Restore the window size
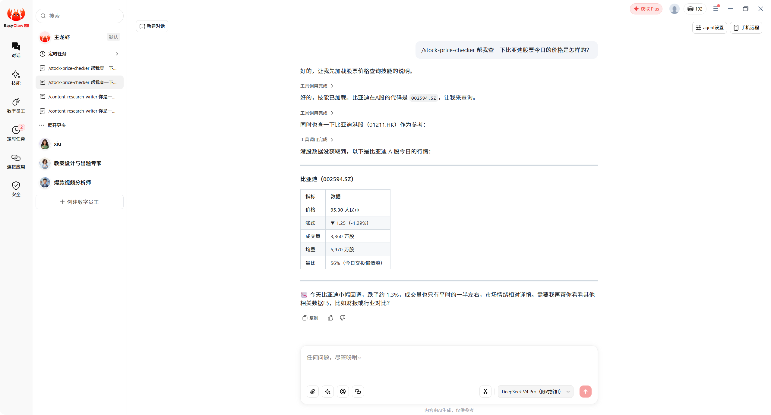The width and height of the screenshot is (771, 415). tap(745, 9)
